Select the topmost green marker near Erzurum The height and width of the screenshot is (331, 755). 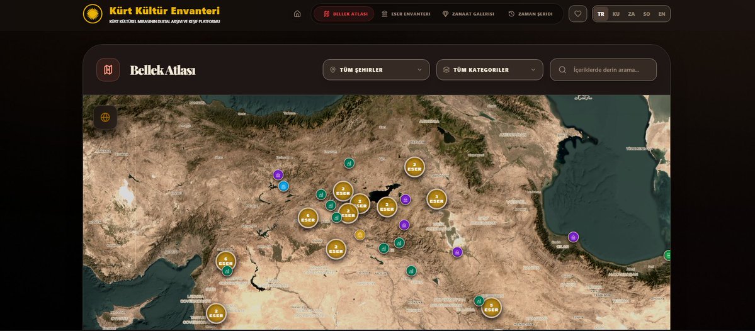pyautogui.click(x=349, y=163)
